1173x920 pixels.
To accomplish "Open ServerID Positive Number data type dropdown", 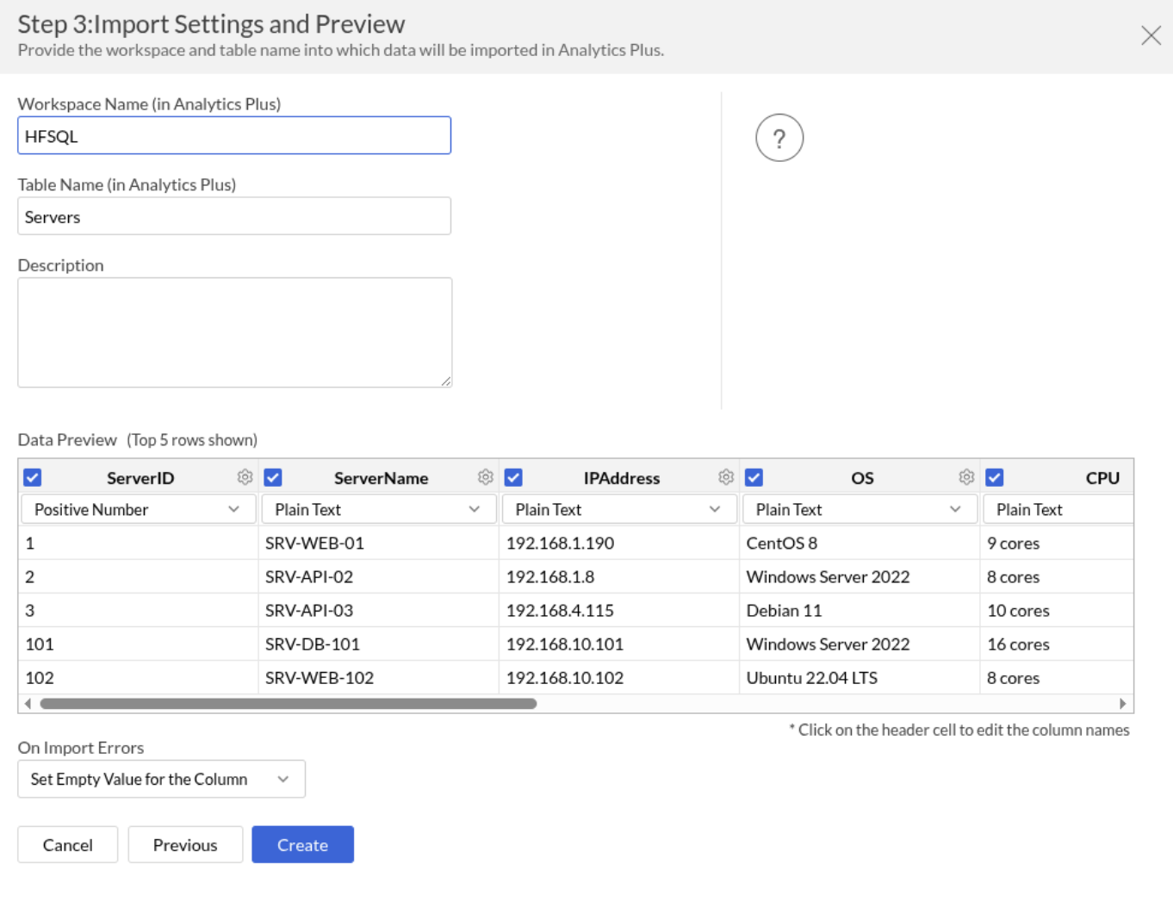I will click(139, 509).
